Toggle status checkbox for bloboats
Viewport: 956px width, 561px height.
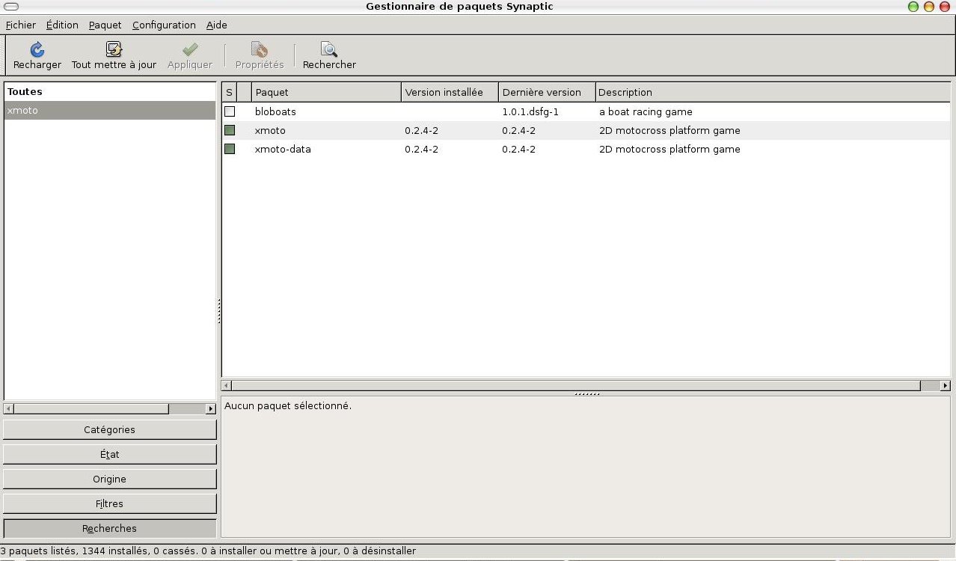(x=230, y=111)
